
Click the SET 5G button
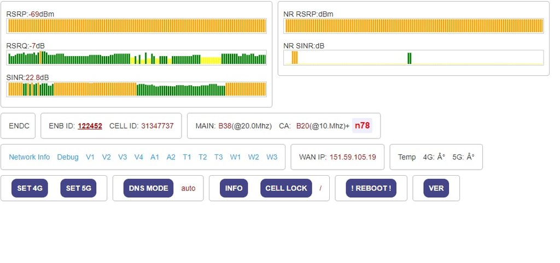pos(78,188)
